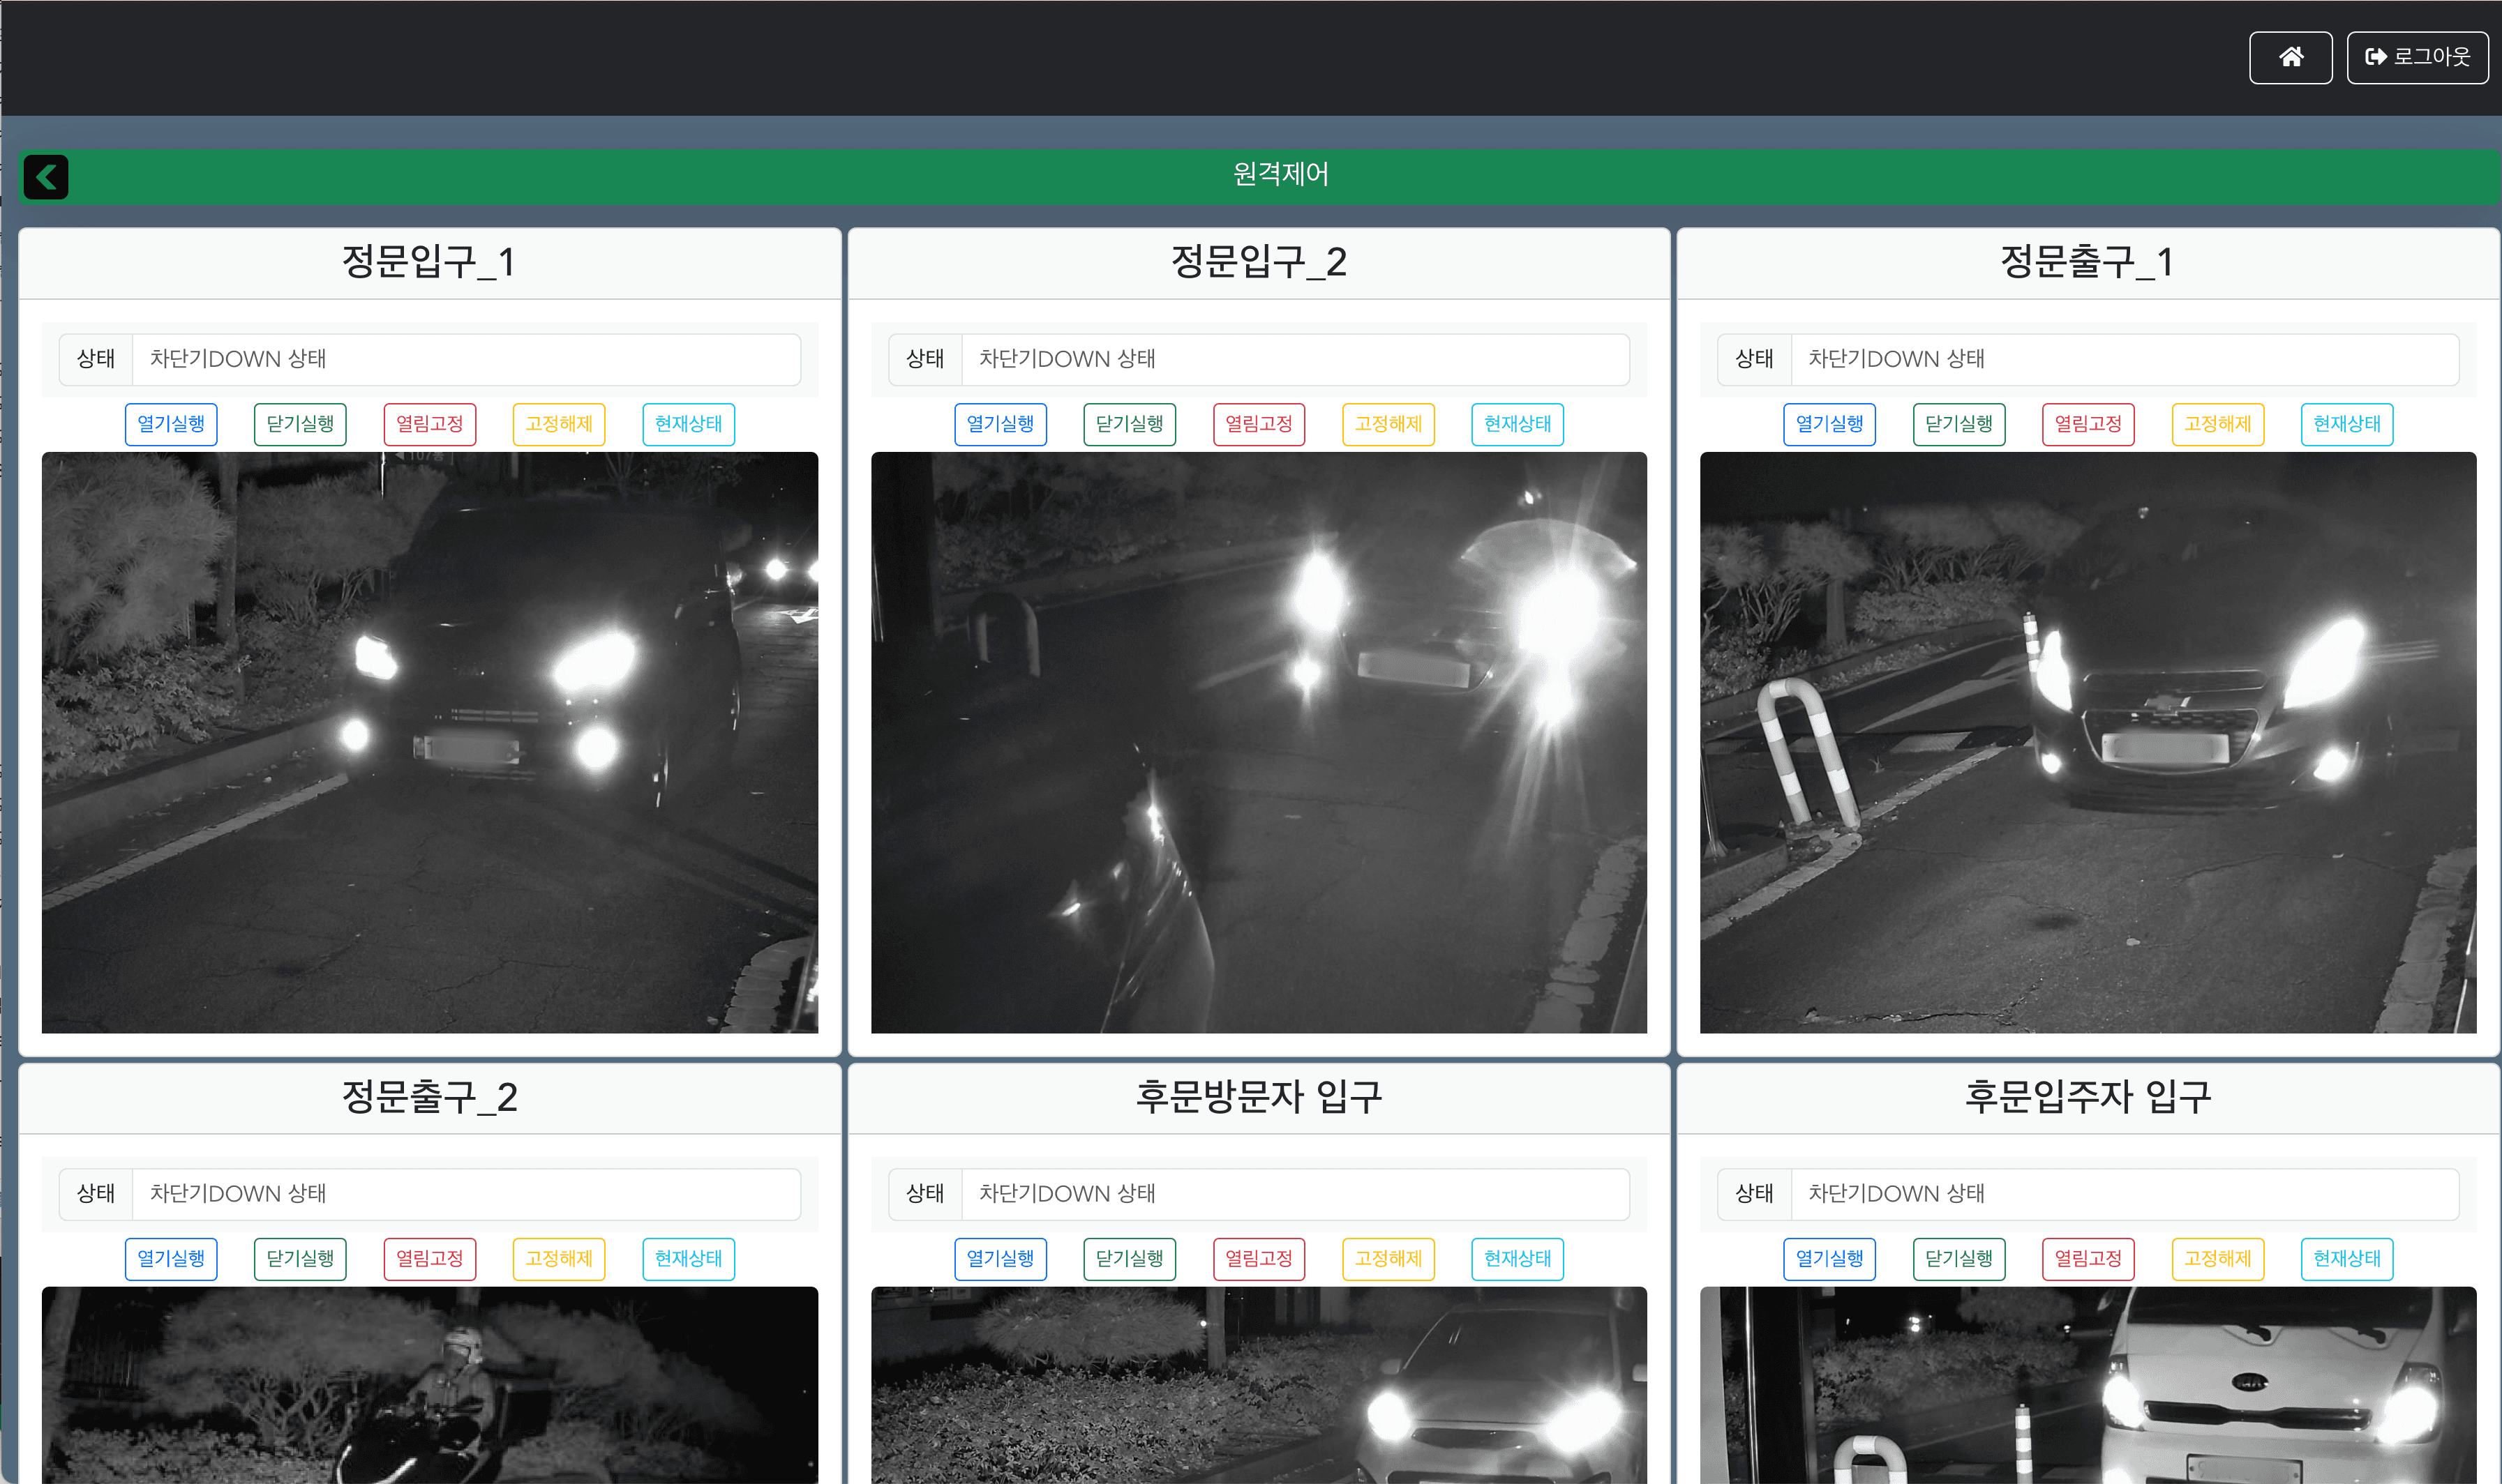This screenshot has height=1484, width=2502.
Task: Click the home icon button
Action: pos(2289,57)
